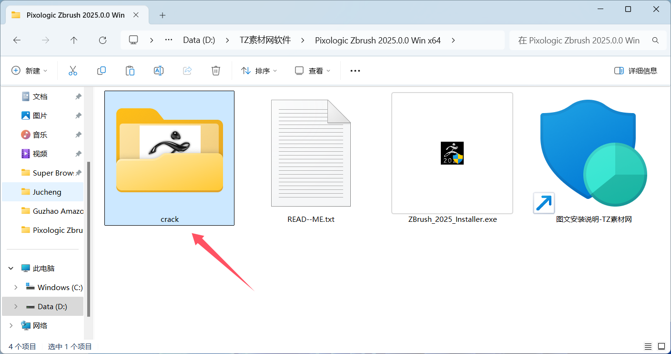Image resolution: width=671 pixels, height=354 pixels.
Task: Open the 查看 (View) dropdown
Action: tap(313, 71)
